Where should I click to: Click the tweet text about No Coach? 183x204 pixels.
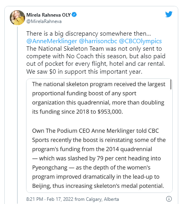click(x=96, y=56)
